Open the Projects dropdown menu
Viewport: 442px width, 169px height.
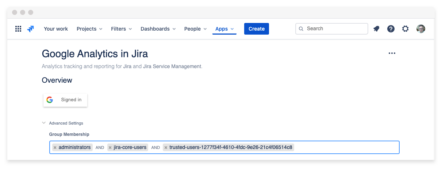89,29
